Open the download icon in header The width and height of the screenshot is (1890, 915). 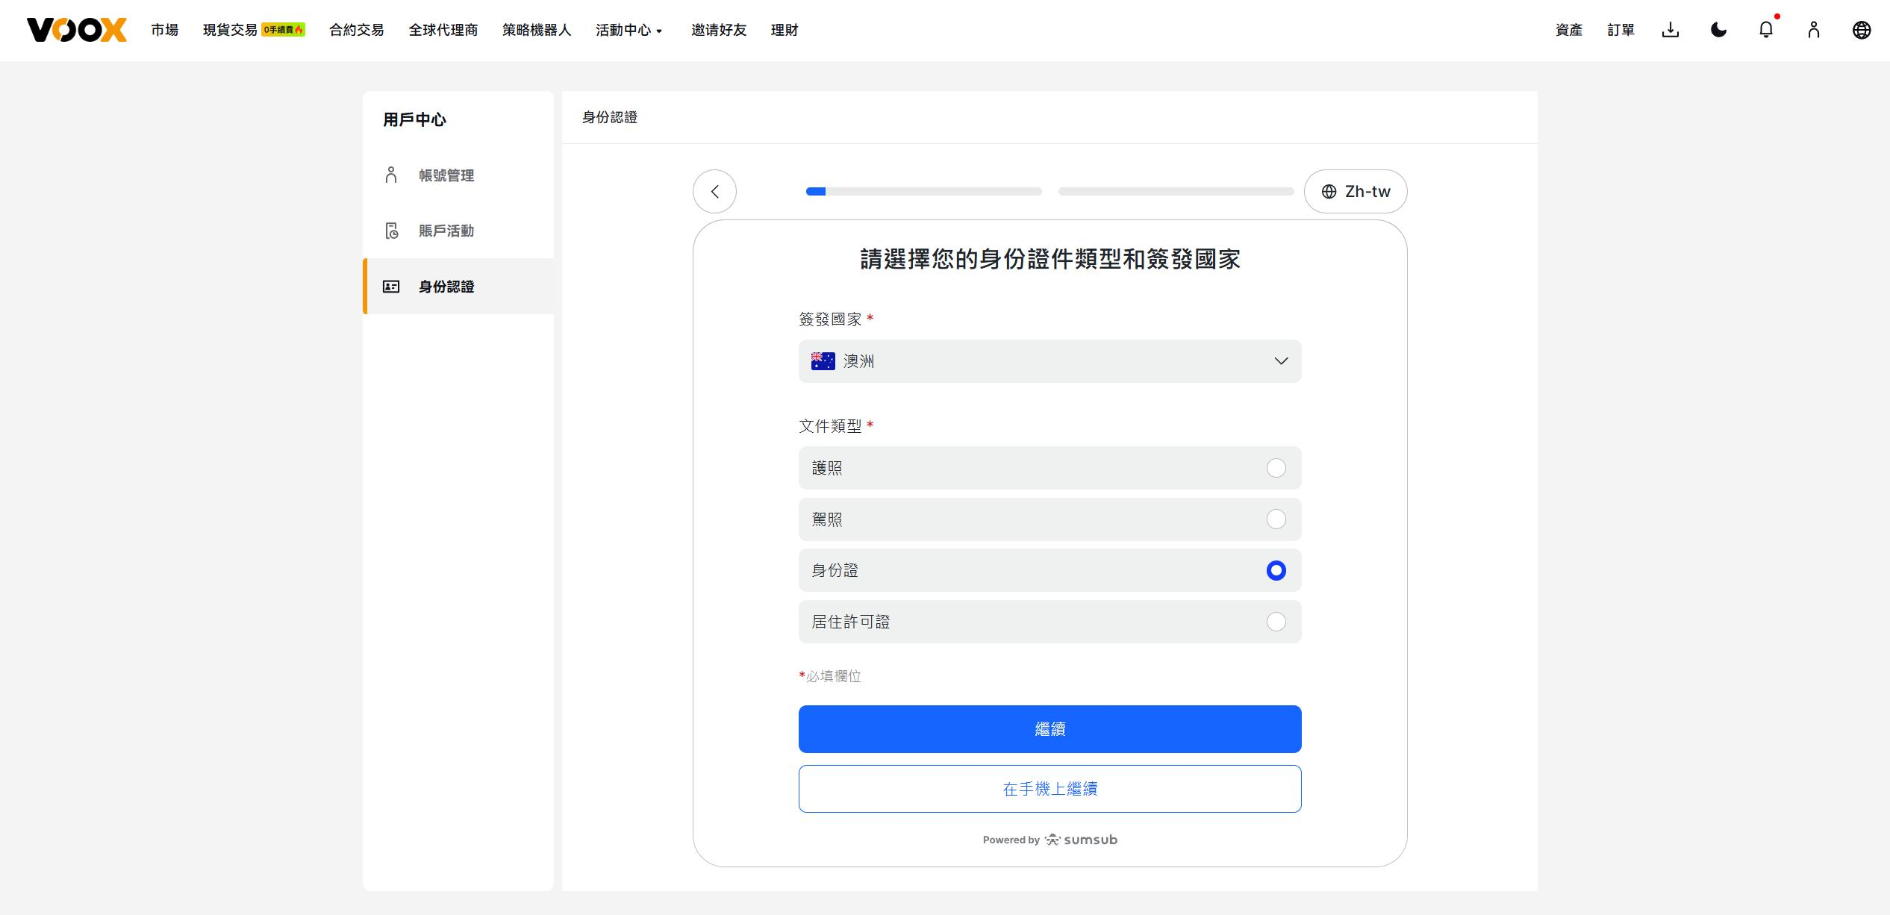click(1671, 30)
